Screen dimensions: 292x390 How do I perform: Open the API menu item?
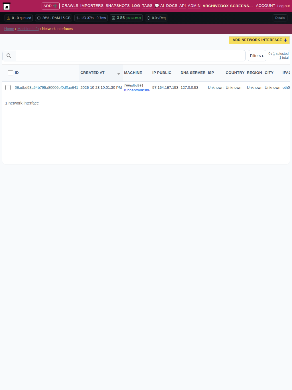click(x=182, y=6)
